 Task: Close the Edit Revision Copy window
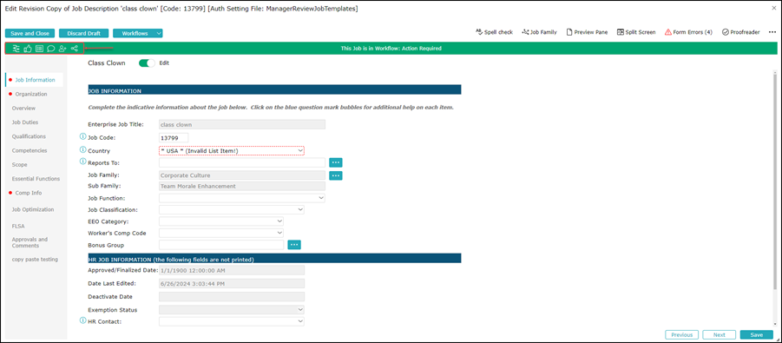pyautogui.click(x=774, y=8)
